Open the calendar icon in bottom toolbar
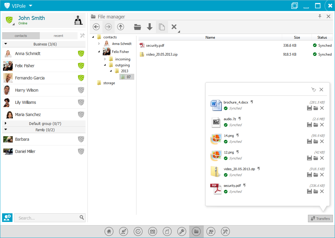This screenshot has height=238, width=335. coord(153,231)
